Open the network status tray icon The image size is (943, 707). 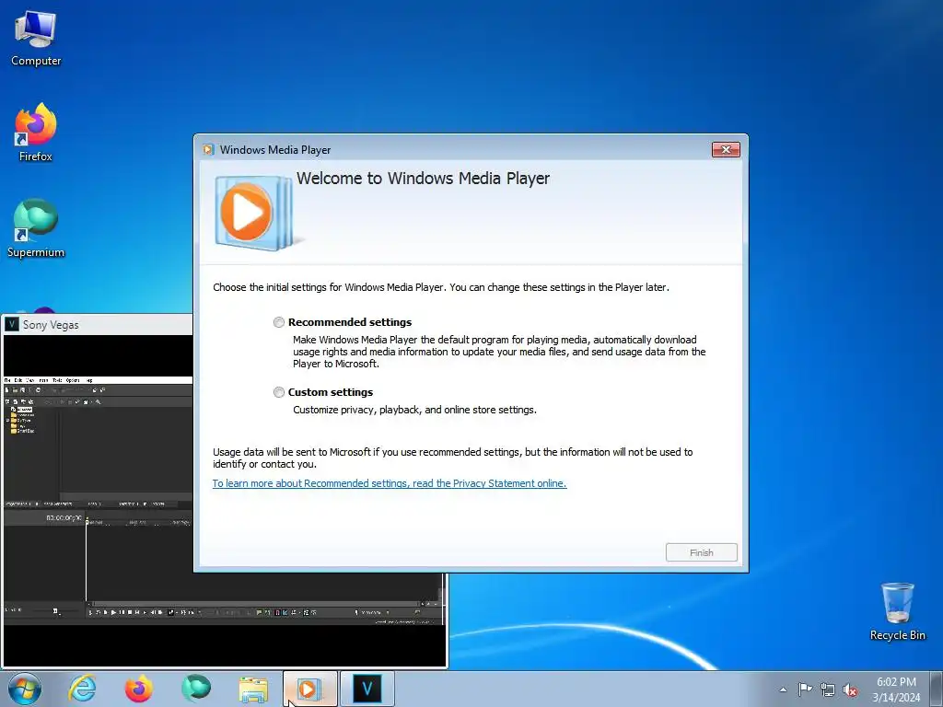(828, 690)
